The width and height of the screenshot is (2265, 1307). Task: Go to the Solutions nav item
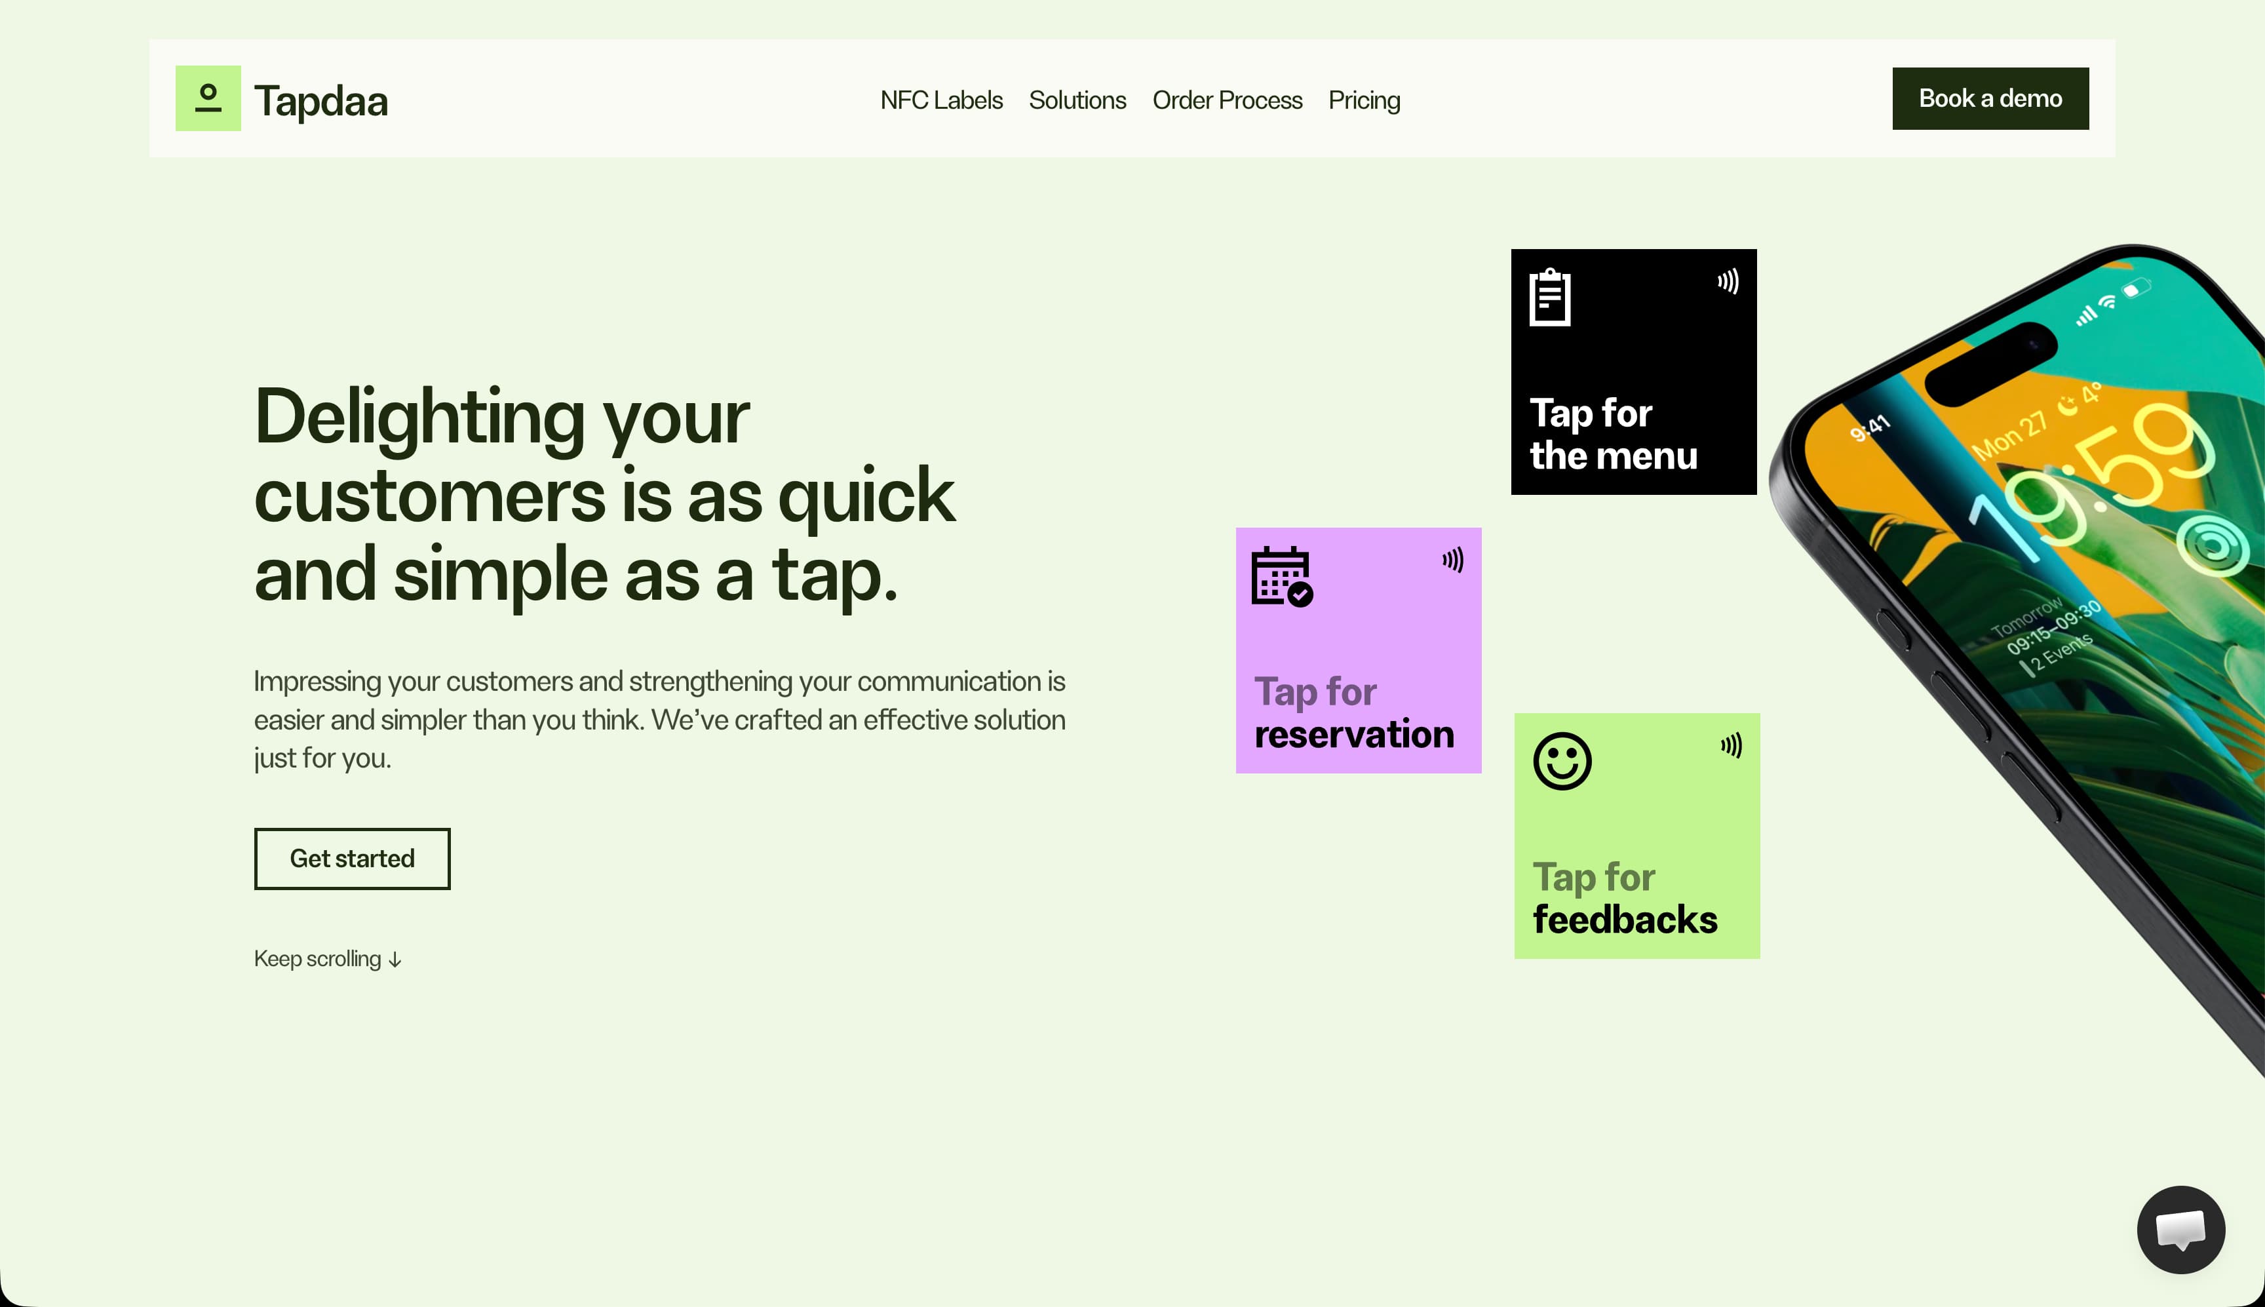[1077, 100]
